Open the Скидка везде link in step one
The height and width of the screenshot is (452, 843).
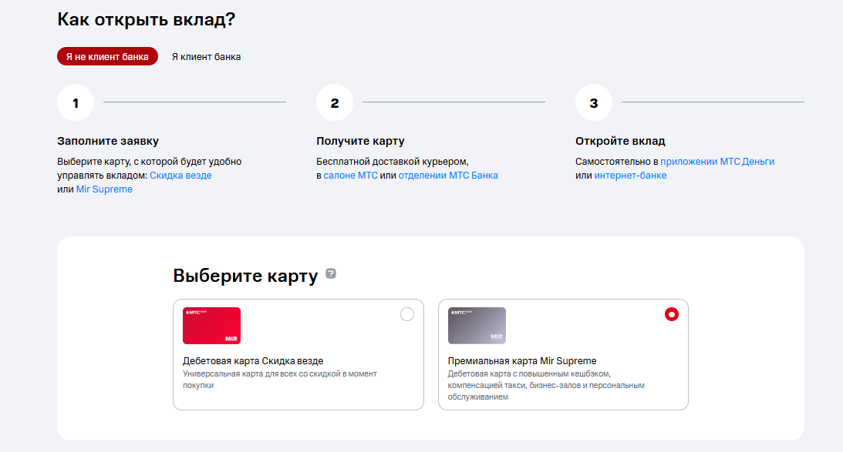(180, 176)
